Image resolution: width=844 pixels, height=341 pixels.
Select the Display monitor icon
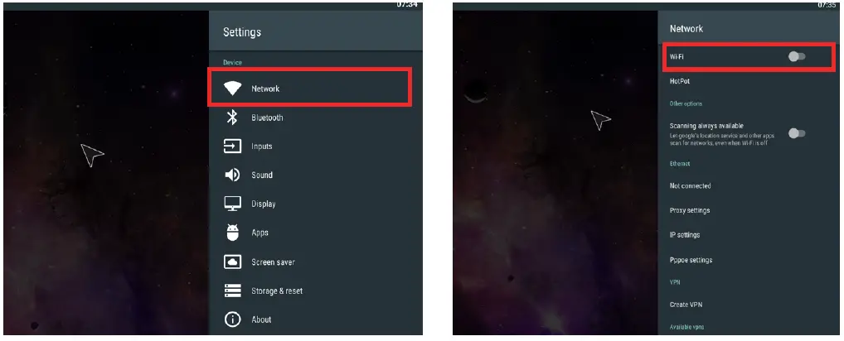click(232, 204)
